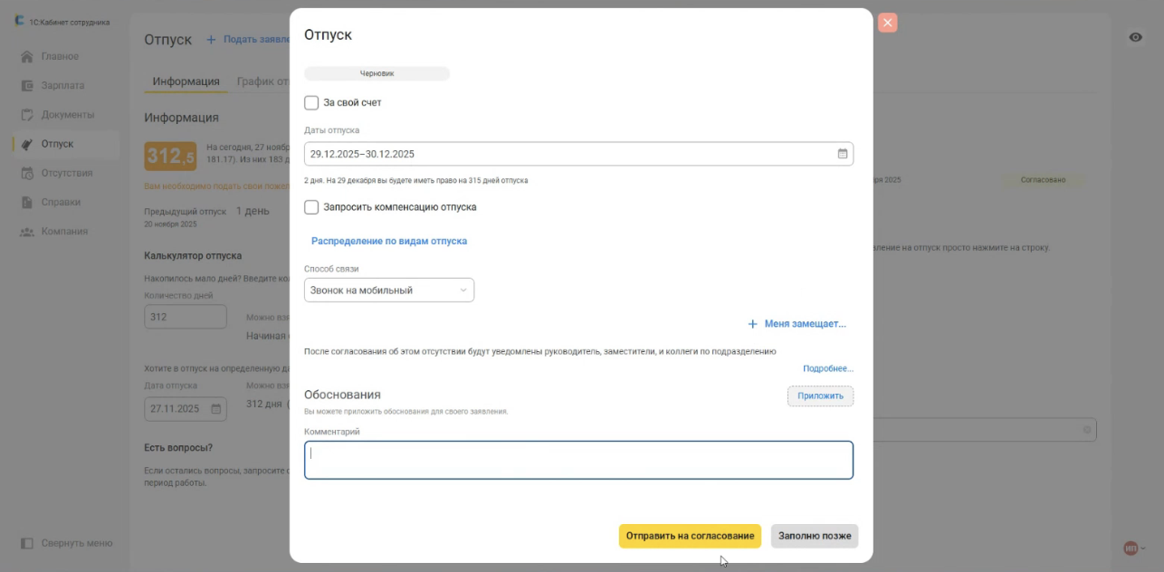This screenshot has width=1164, height=572.
Task: Enable the За свой счет checkbox
Action: coord(311,103)
